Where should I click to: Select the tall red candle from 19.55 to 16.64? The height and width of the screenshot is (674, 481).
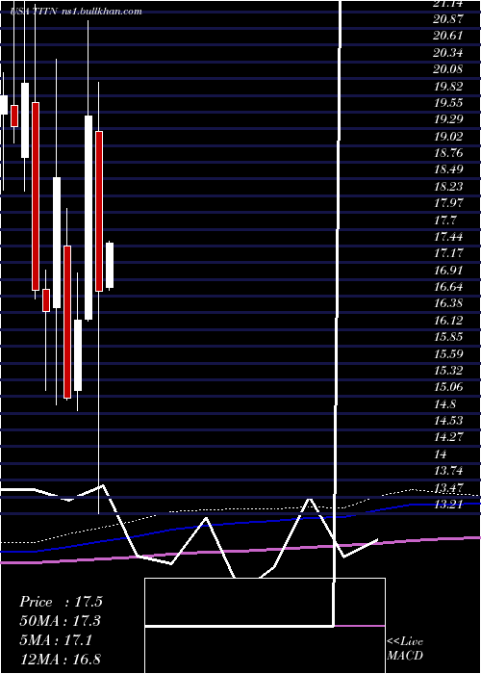36,196
